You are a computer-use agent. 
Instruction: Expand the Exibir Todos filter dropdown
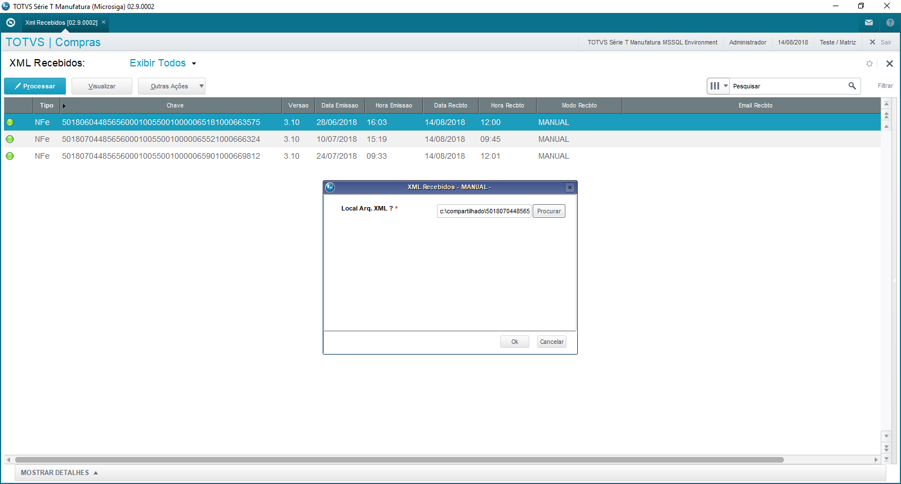pos(194,64)
